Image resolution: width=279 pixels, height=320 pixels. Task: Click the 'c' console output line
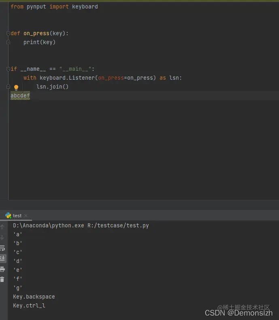coord(17,252)
